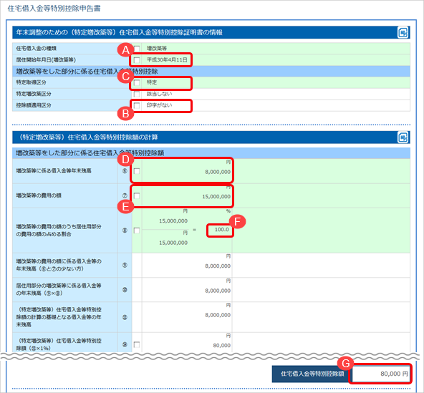
Task: Click the 8,000,000 value in row ⑨
Action: [x=218, y=266]
